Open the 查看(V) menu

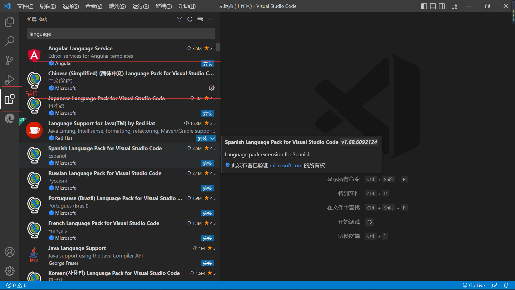coord(94,6)
